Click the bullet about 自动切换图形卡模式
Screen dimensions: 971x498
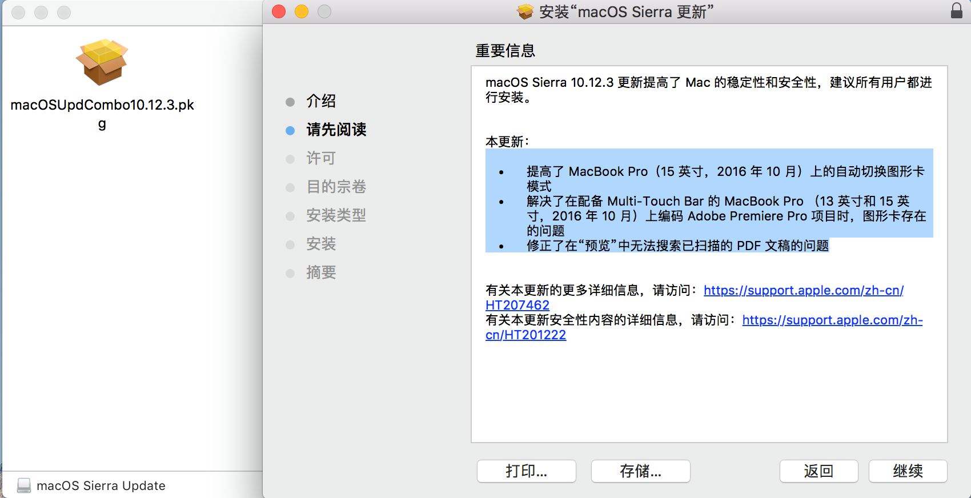pos(725,179)
